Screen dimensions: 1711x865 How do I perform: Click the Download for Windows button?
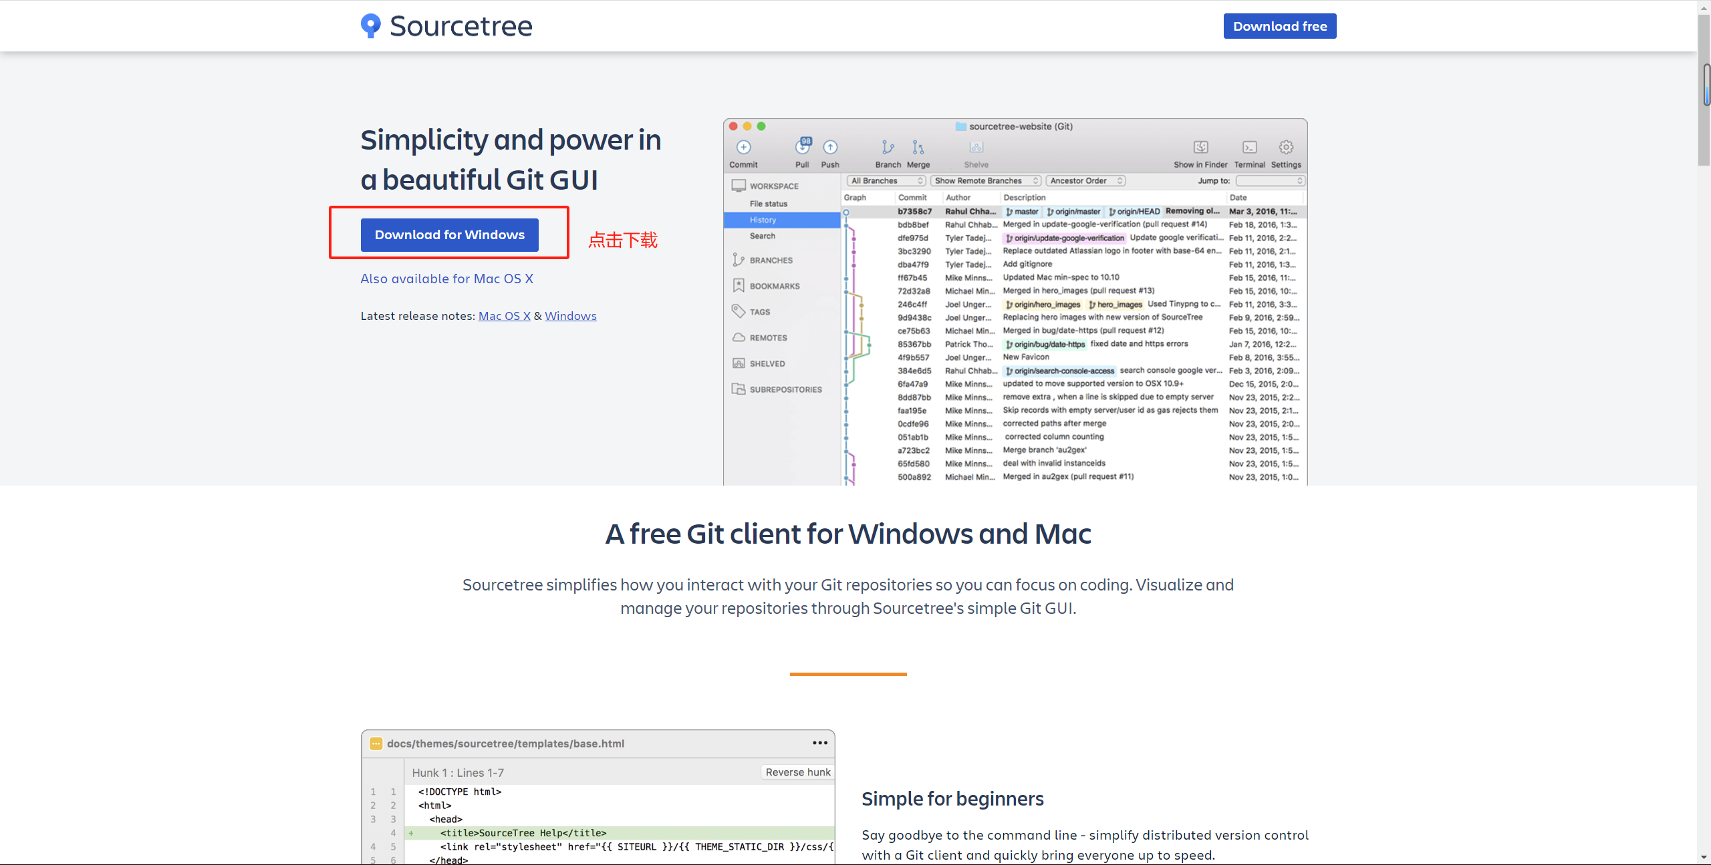coord(449,235)
